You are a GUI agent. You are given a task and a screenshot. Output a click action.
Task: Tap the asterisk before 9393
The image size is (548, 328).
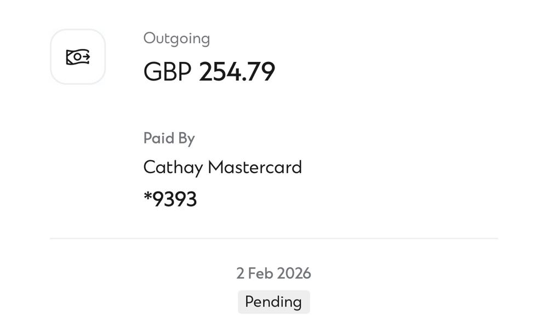147,197
